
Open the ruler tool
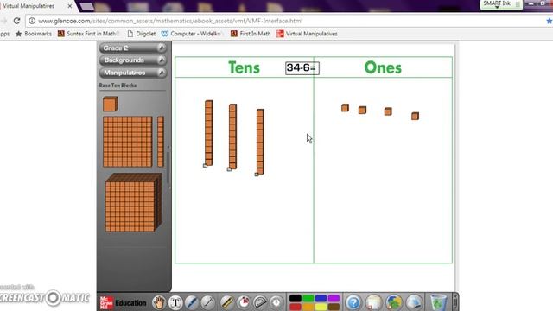click(x=226, y=302)
